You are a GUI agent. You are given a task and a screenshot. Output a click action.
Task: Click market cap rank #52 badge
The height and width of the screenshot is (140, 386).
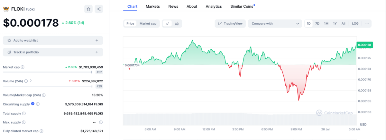pyautogui.click(x=99, y=72)
